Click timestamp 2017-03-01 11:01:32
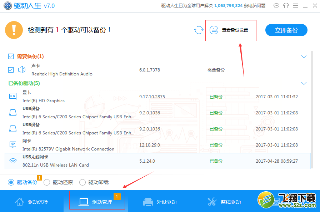This screenshot has height=212, width=320. coord(277,97)
